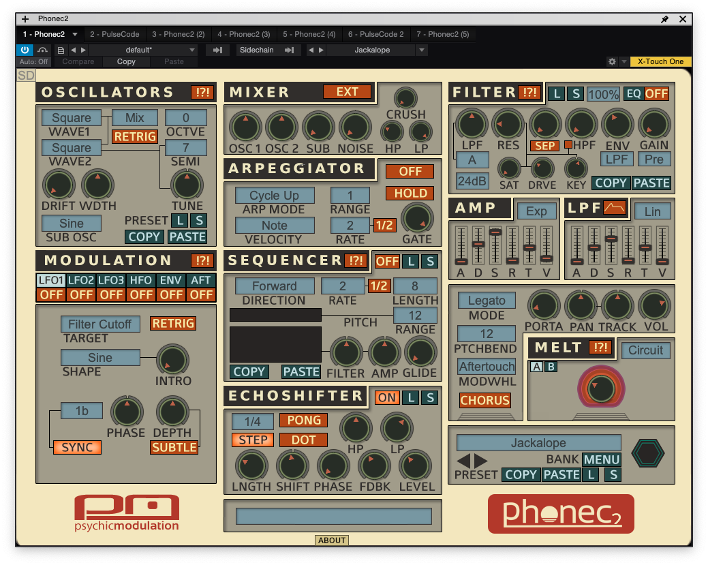Click the oscillators COPY button

(144, 236)
